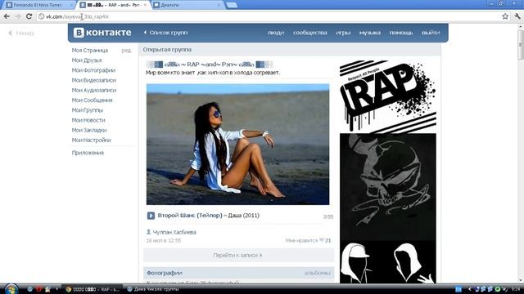Screen dimensions: 524x294
Task: Open Приложения in sidebar
Action: point(88,153)
